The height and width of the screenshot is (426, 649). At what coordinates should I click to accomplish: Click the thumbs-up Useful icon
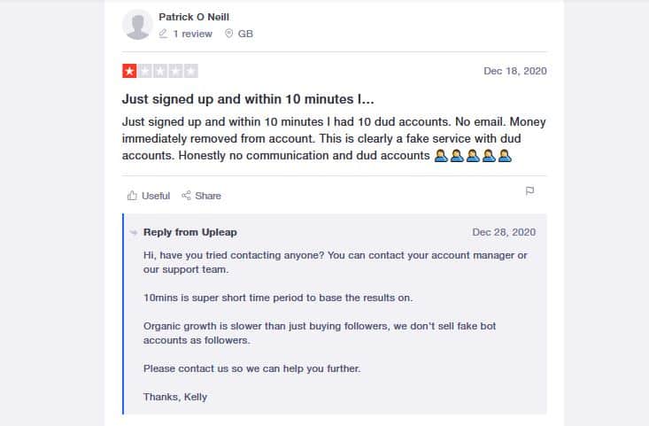pos(132,196)
